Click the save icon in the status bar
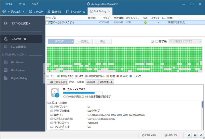 click(x=195, y=135)
